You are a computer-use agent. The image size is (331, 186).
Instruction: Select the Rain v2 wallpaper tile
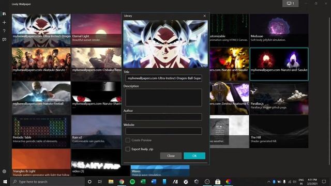click(x=96, y=132)
